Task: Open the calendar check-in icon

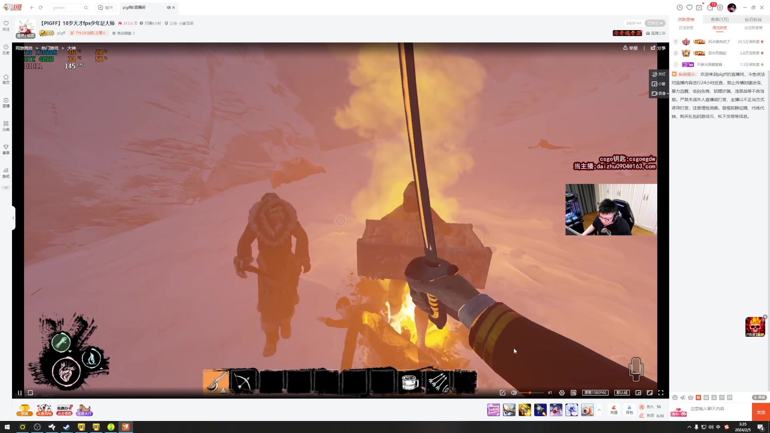Action: (699, 8)
